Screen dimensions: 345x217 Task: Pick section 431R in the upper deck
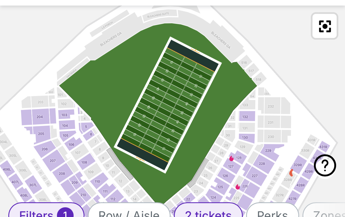coord(323,147)
